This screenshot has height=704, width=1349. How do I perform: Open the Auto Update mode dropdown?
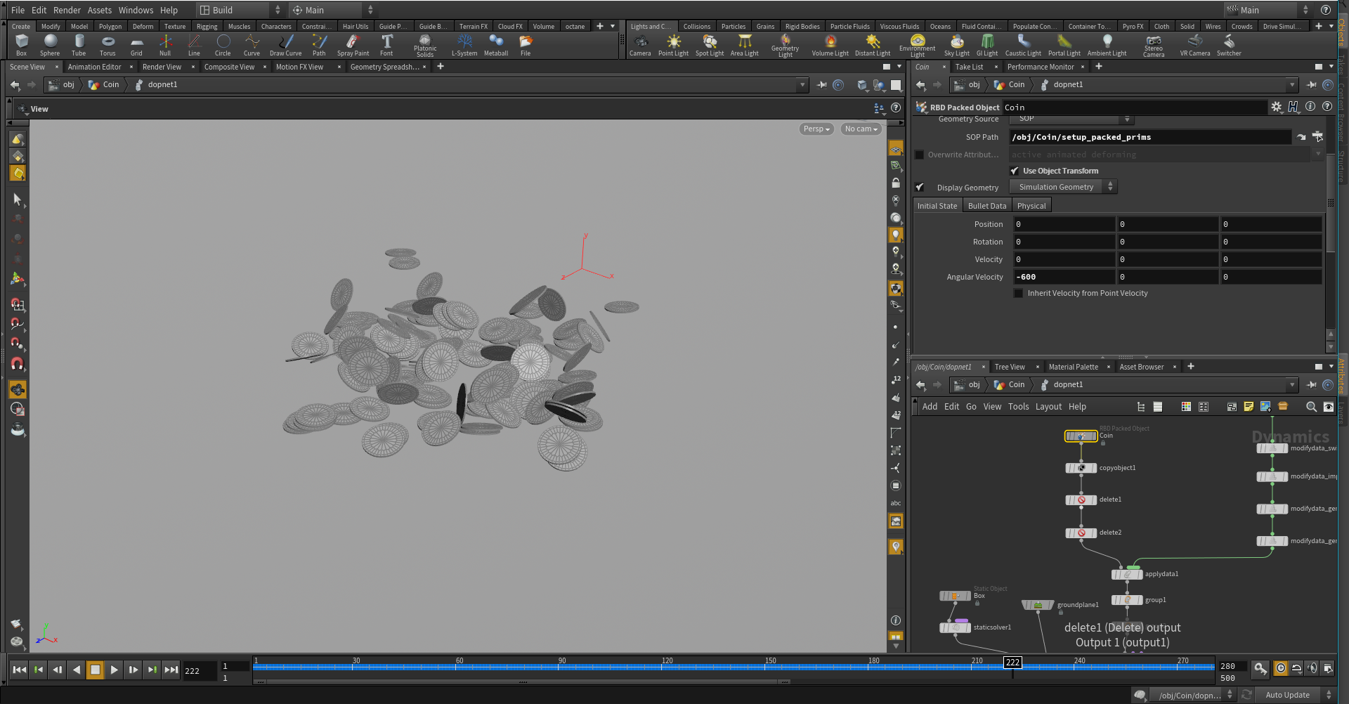click(x=1296, y=695)
